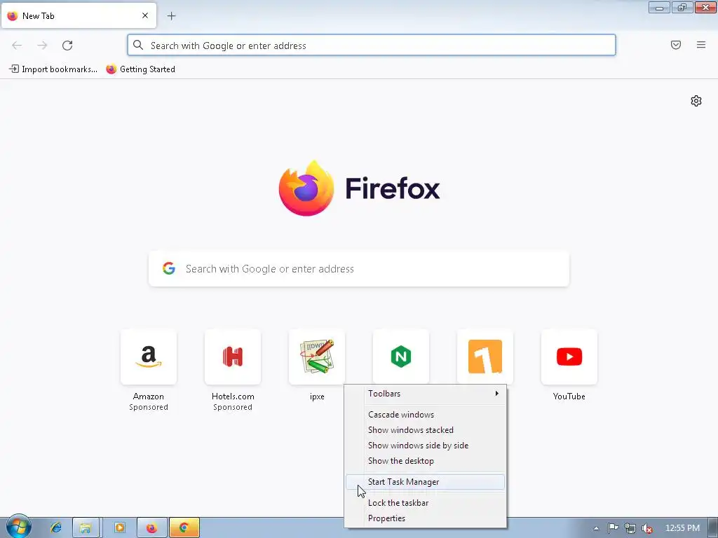This screenshot has width=718, height=538.
Task: Open the green nginx N shortcut tile
Action: (401, 357)
